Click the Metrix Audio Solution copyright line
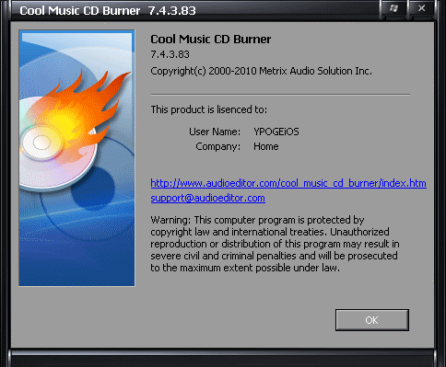The image size is (446, 367). point(261,71)
